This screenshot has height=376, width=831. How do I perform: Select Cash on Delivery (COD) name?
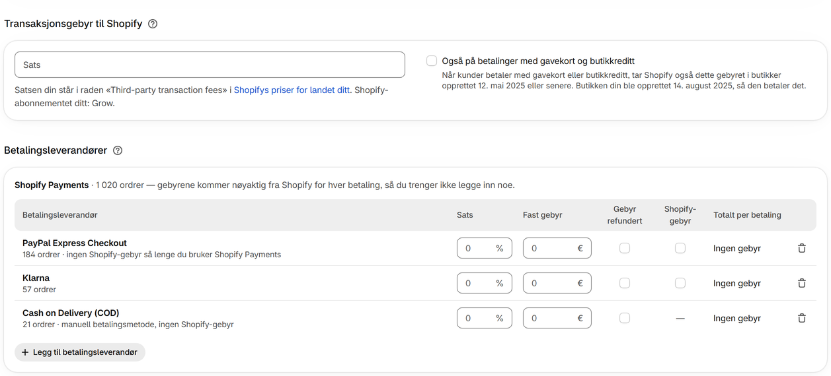(71, 313)
